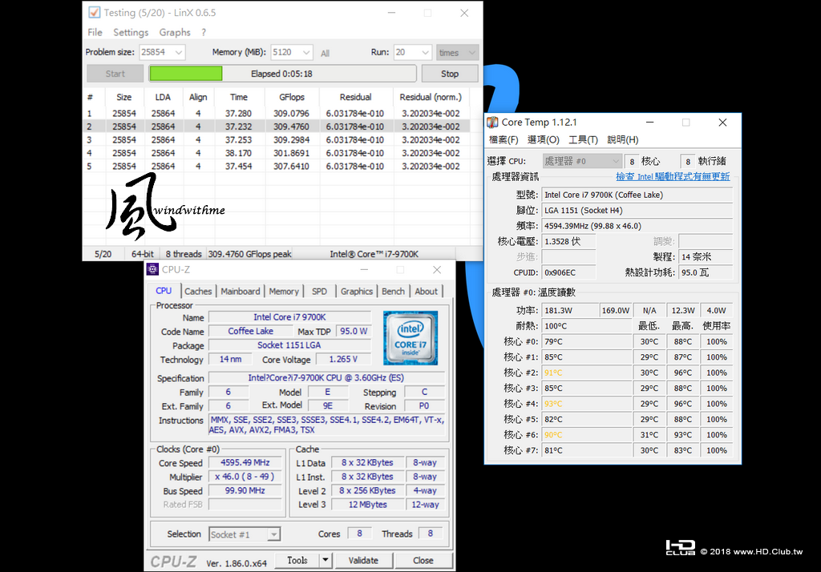Click the GFlops column header in LinX
Screen dimensions: 821x572
(292, 97)
